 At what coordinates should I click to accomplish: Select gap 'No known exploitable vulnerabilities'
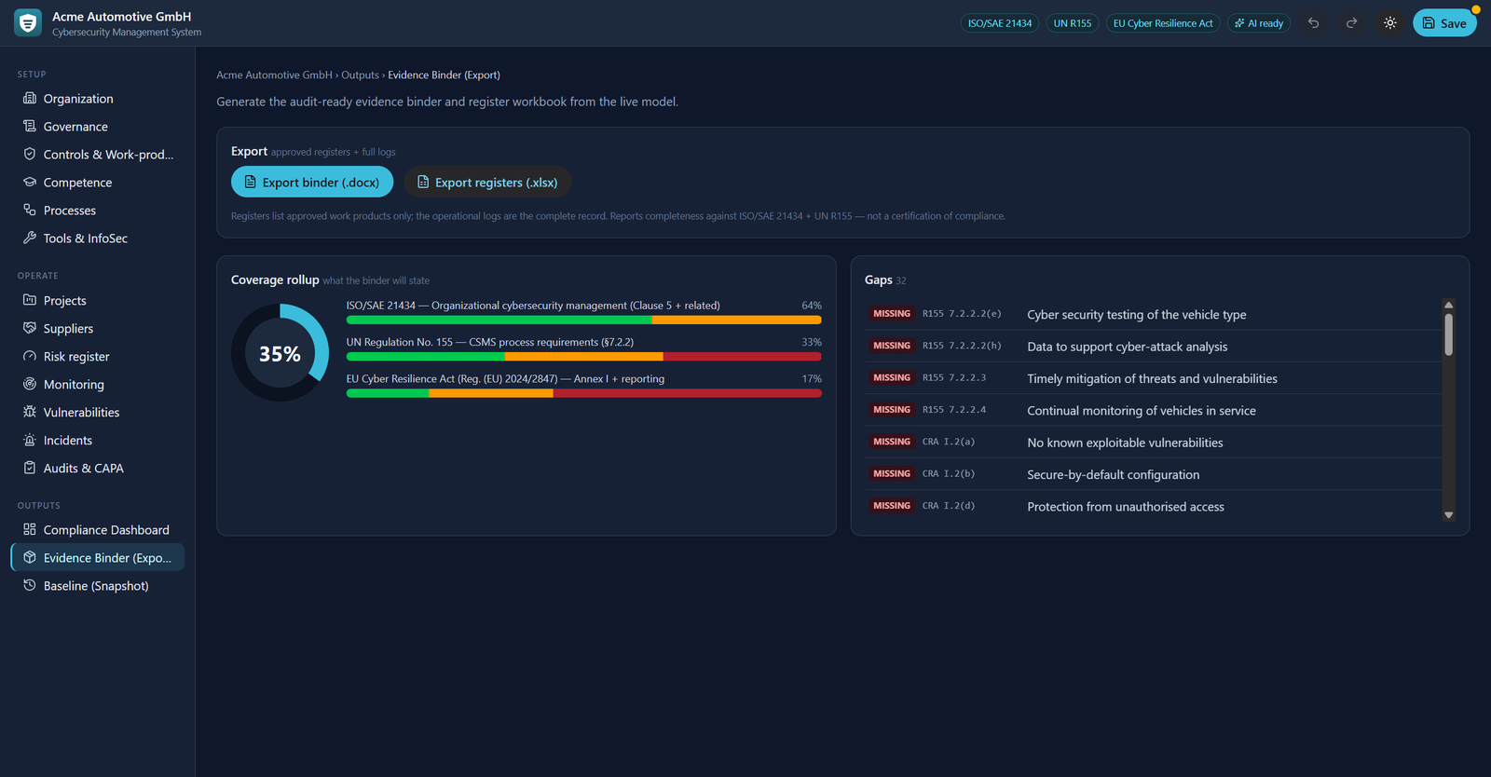(x=1153, y=442)
